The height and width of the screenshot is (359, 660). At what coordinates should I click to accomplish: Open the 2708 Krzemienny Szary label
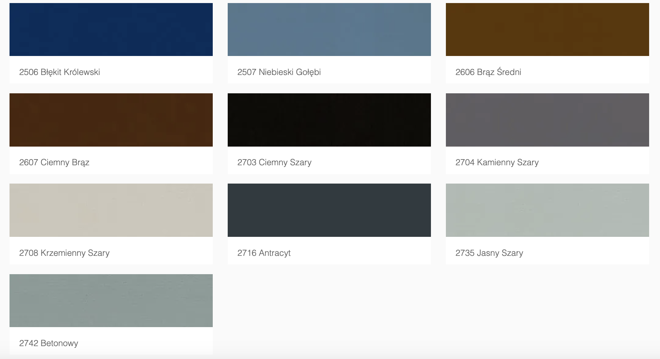[x=64, y=253]
